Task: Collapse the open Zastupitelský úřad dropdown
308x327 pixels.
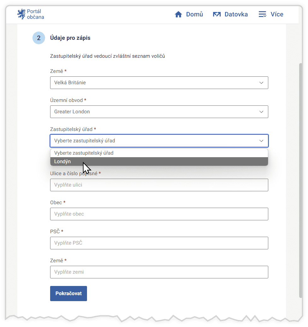Action: (x=159, y=141)
